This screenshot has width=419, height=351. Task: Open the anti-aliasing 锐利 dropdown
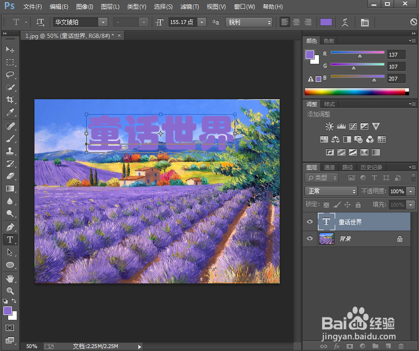(249, 22)
